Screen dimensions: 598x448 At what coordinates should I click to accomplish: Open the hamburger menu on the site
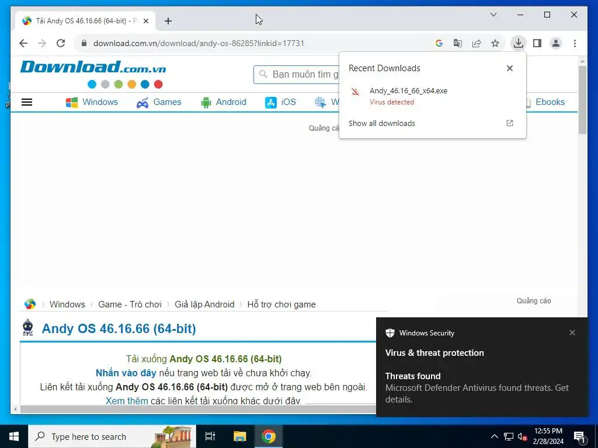pyautogui.click(x=27, y=102)
